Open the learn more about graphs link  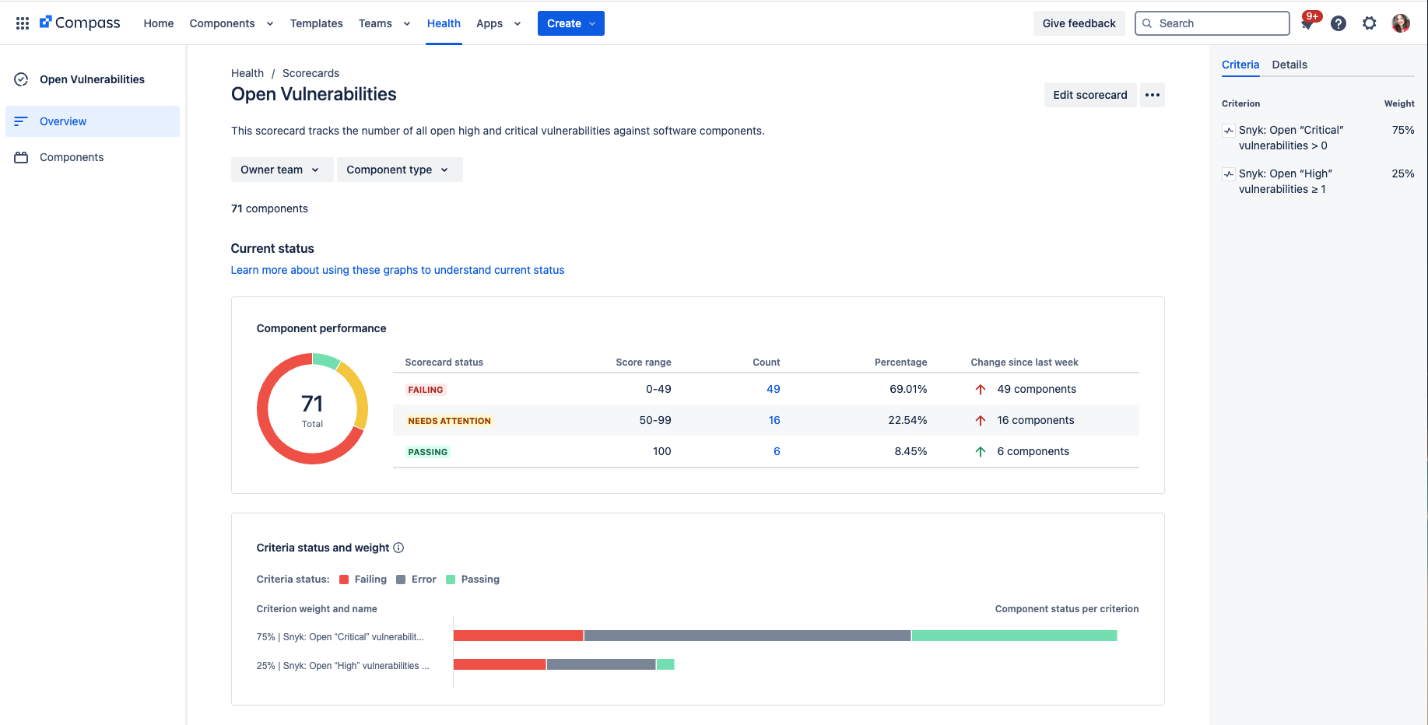click(397, 270)
